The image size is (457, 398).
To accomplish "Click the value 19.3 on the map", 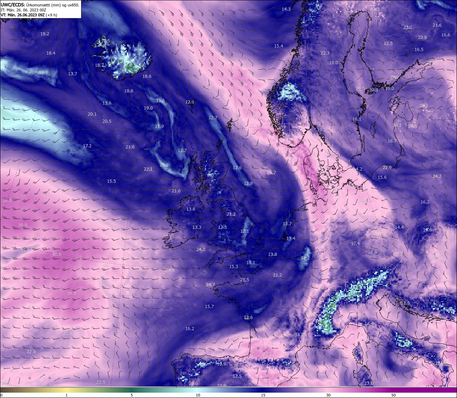I will (373, 90).
